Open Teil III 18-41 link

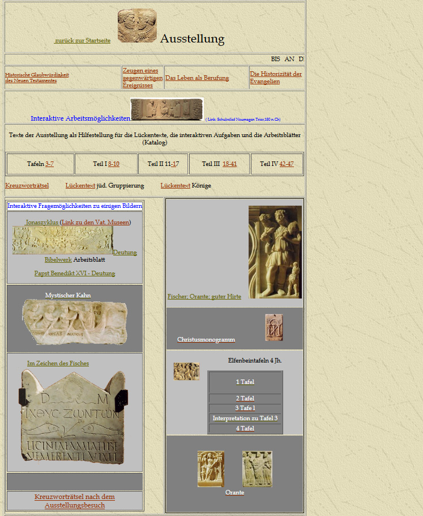point(229,164)
